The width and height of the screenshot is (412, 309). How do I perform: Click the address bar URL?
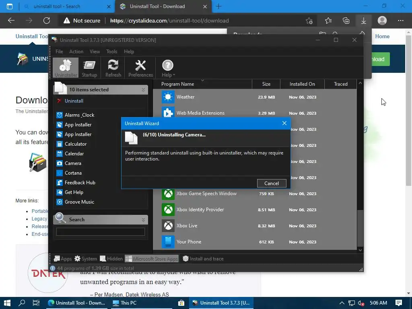[x=169, y=21]
